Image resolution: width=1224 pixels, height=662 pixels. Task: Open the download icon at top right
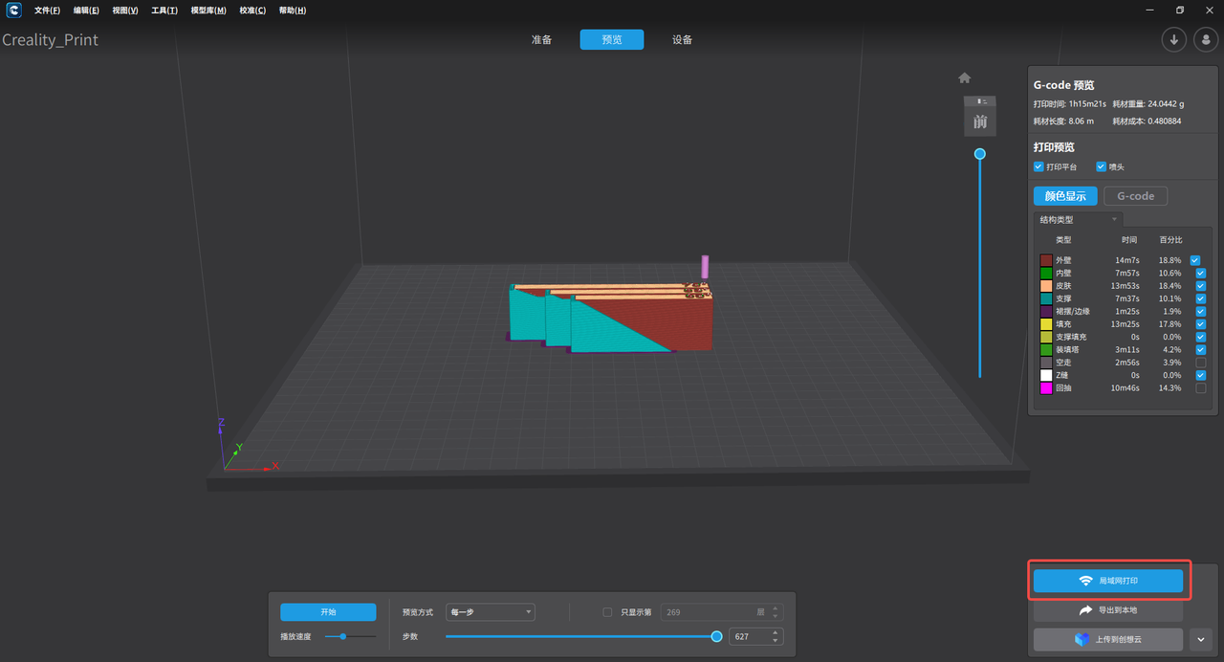click(1174, 39)
